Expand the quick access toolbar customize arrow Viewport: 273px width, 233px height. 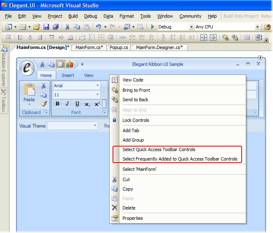click(x=82, y=64)
